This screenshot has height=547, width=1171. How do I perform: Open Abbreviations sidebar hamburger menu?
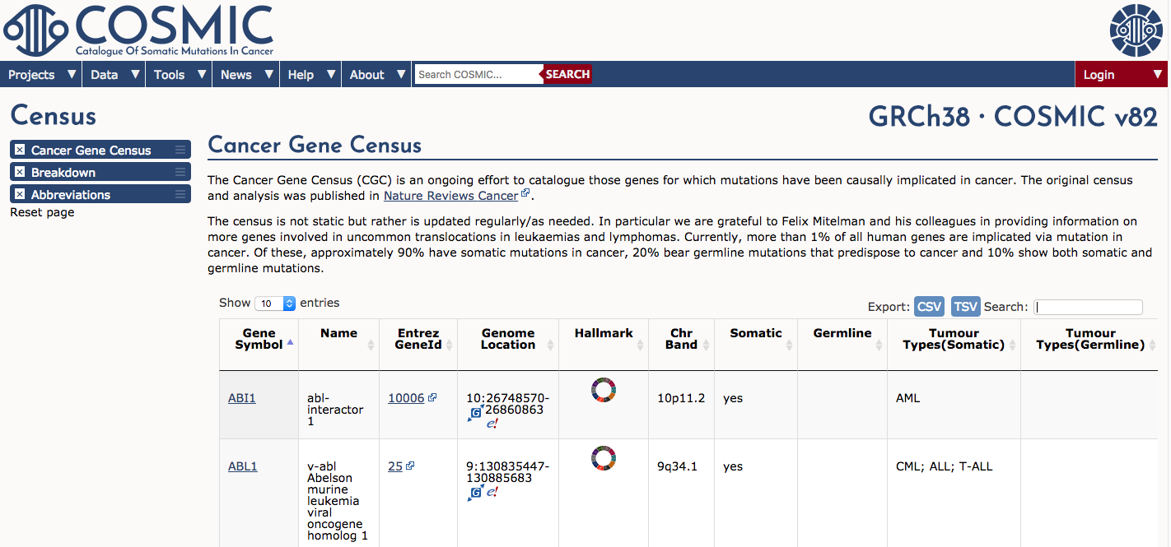pyautogui.click(x=180, y=194)
